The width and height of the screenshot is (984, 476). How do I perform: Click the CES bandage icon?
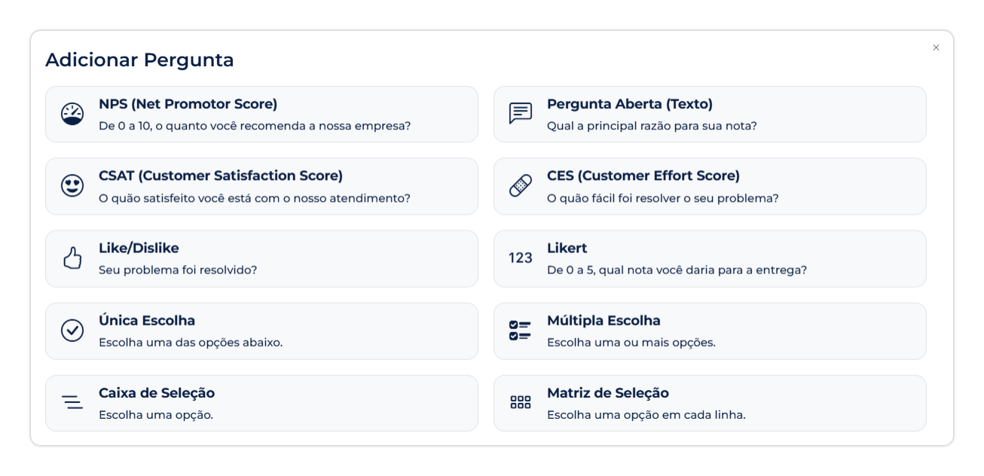pos(521,186)
